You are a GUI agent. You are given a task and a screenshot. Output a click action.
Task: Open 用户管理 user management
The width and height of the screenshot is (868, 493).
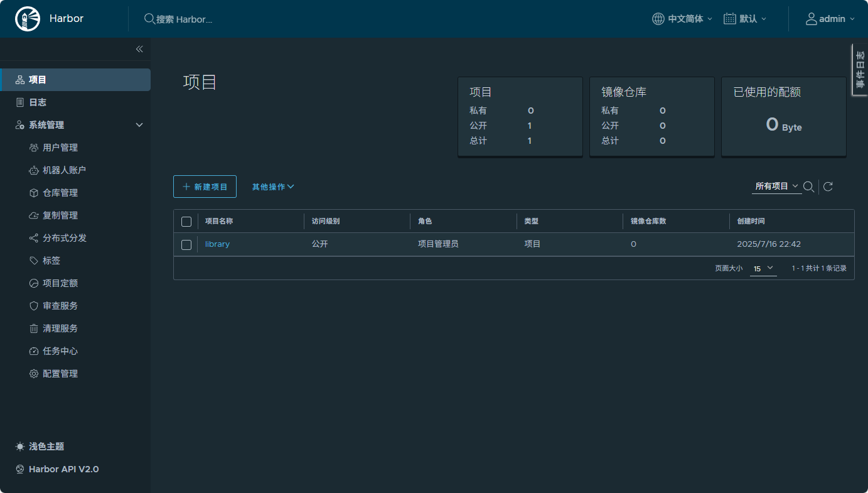tap(60, 148)
